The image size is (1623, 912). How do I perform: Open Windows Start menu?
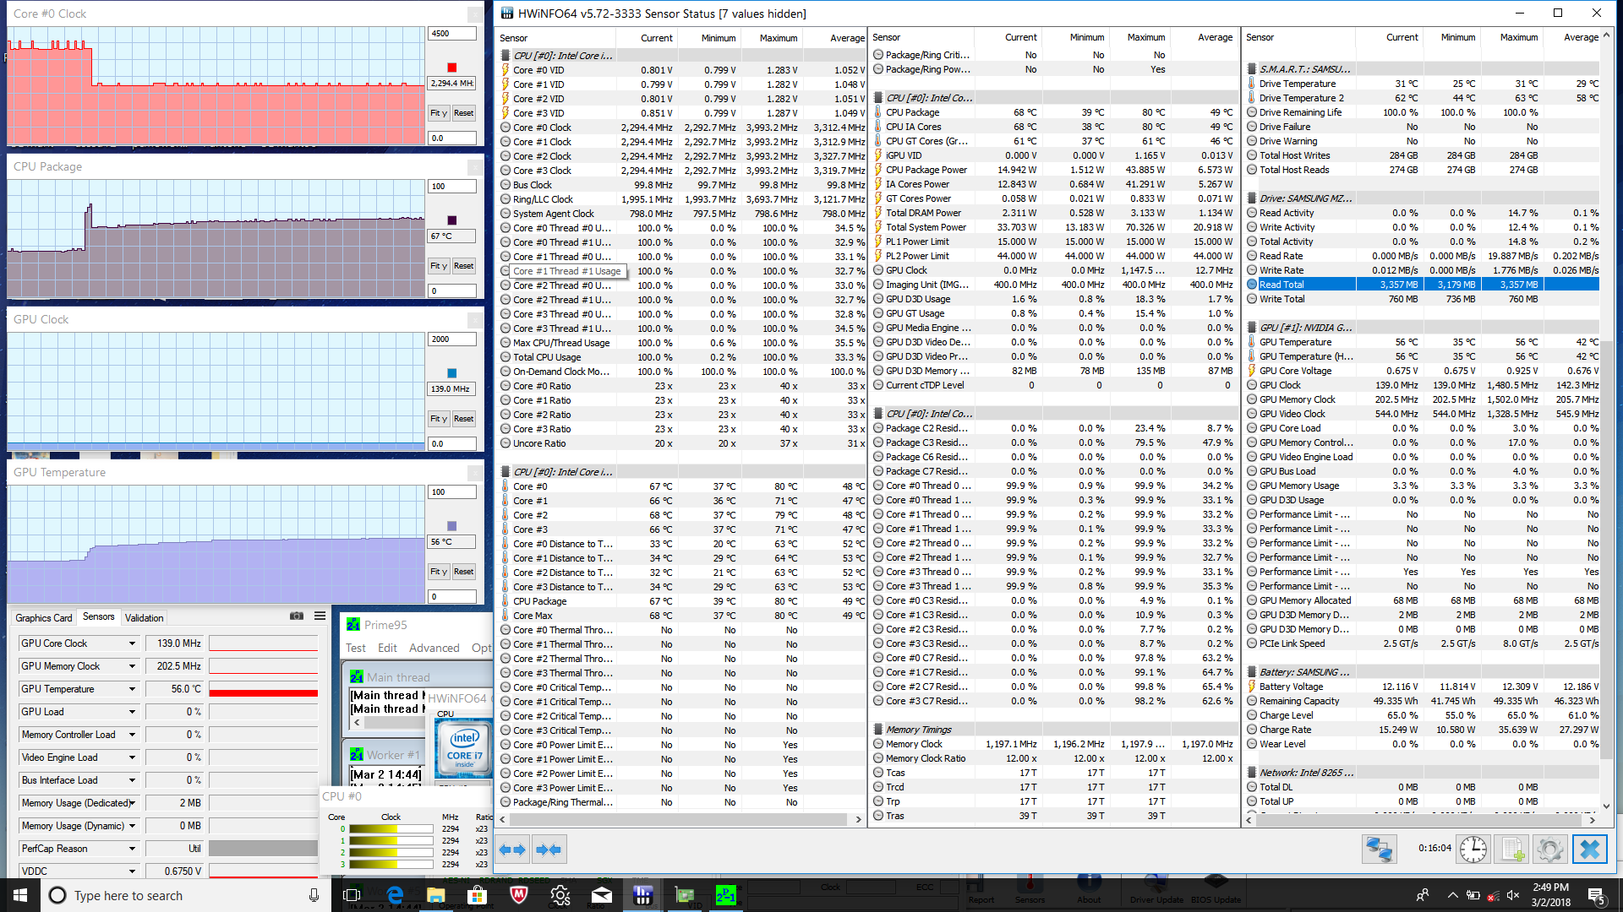click(x=20, y=895)
